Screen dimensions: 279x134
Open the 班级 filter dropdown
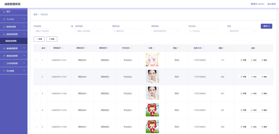(x=241, y=31)
